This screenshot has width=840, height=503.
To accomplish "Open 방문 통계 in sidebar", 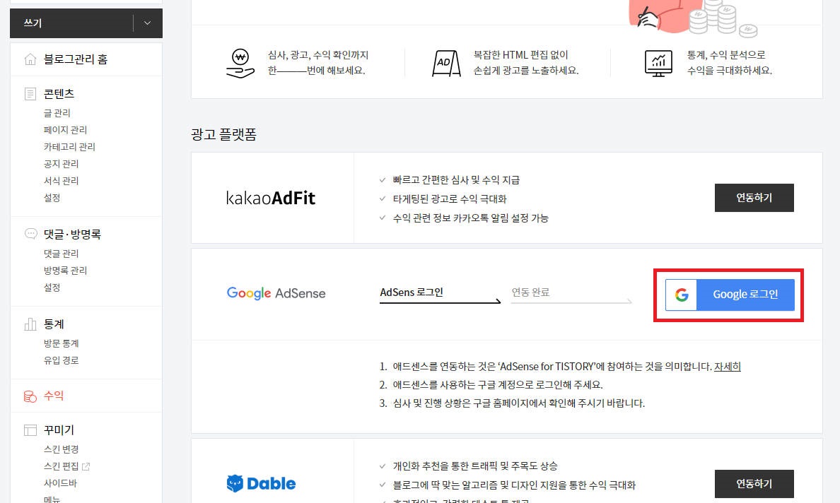I will [x=61, y=343].
